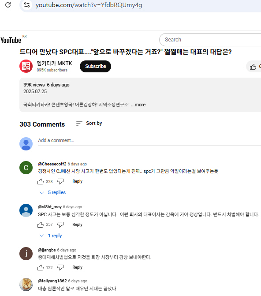
Task: Open the @tellyang1862 username link
Action: click(x=52, y=281)
